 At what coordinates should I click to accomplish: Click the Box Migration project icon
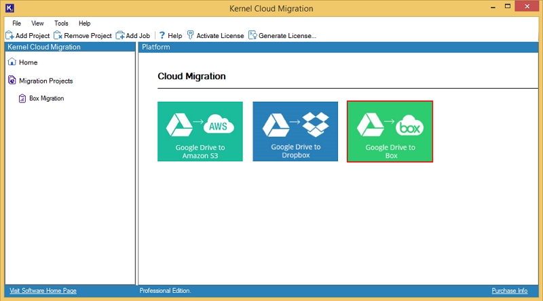(22, 98)
